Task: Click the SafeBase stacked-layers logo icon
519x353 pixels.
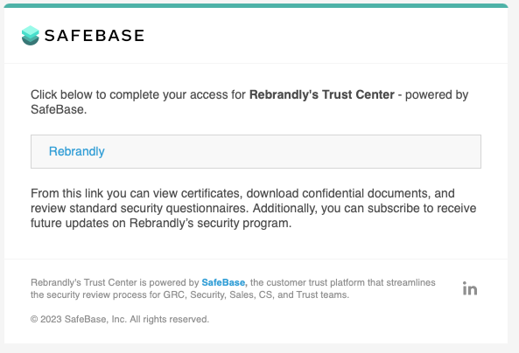Action: (x=30, y=35)
